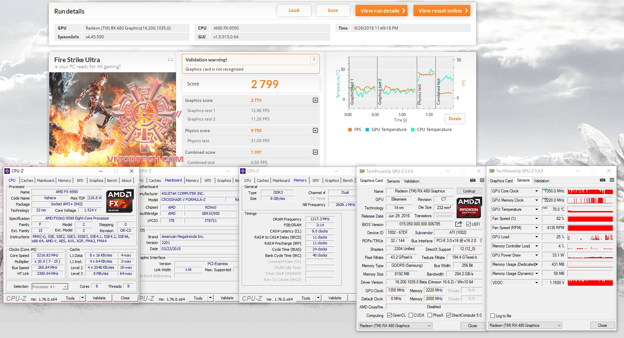Open the GPU Core Clock sensor dropdown
Image resolution: width=624 pixels, height=338 pixels.
click(x=537, y=191)
